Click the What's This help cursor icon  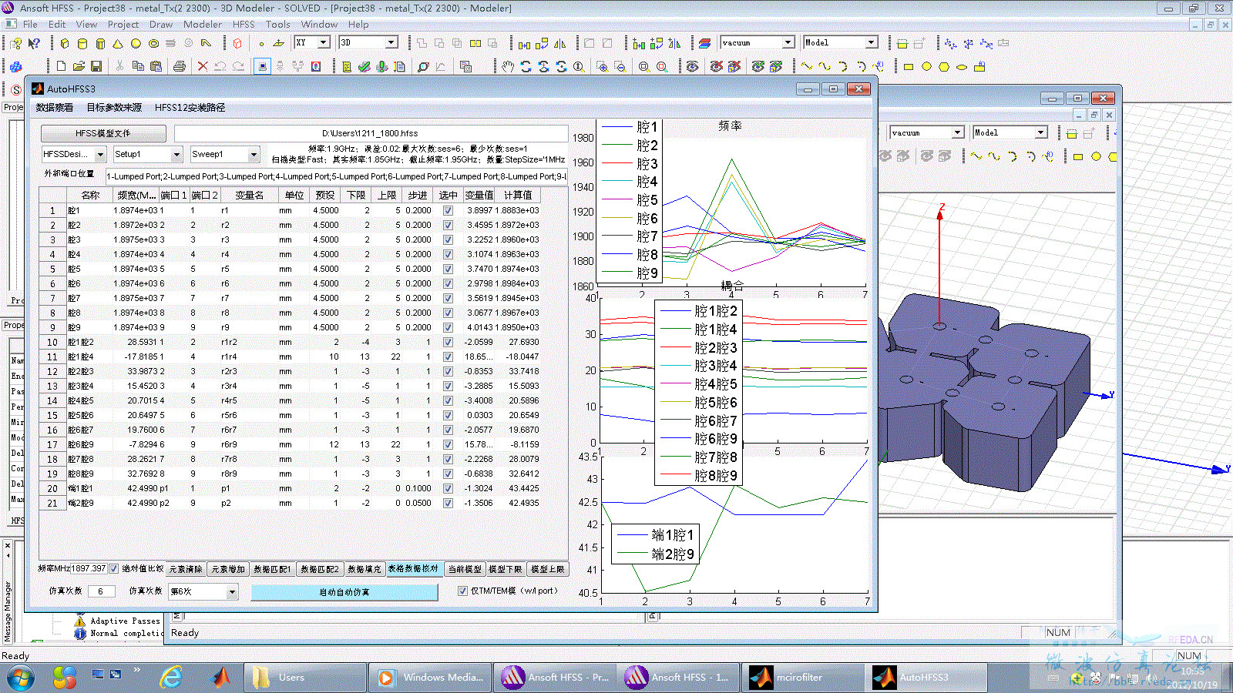point(34,44)
